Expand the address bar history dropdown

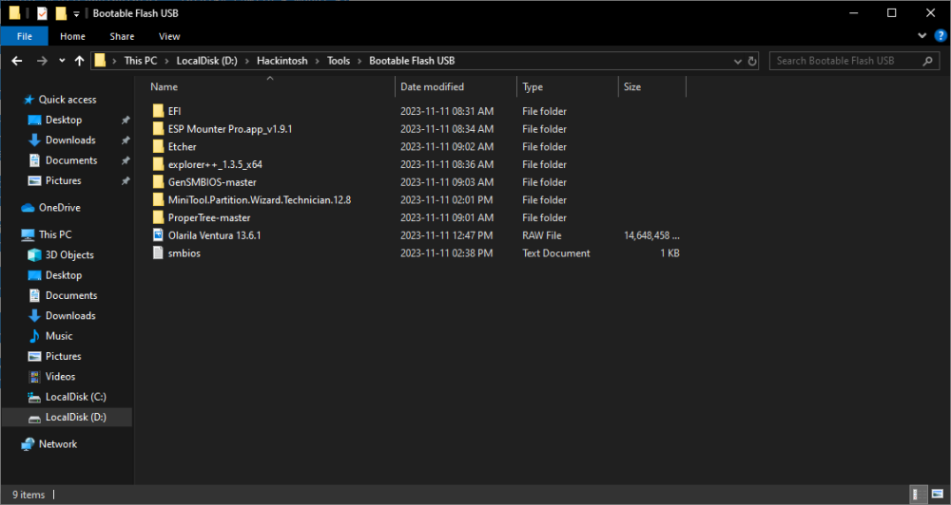coord(738,61)
